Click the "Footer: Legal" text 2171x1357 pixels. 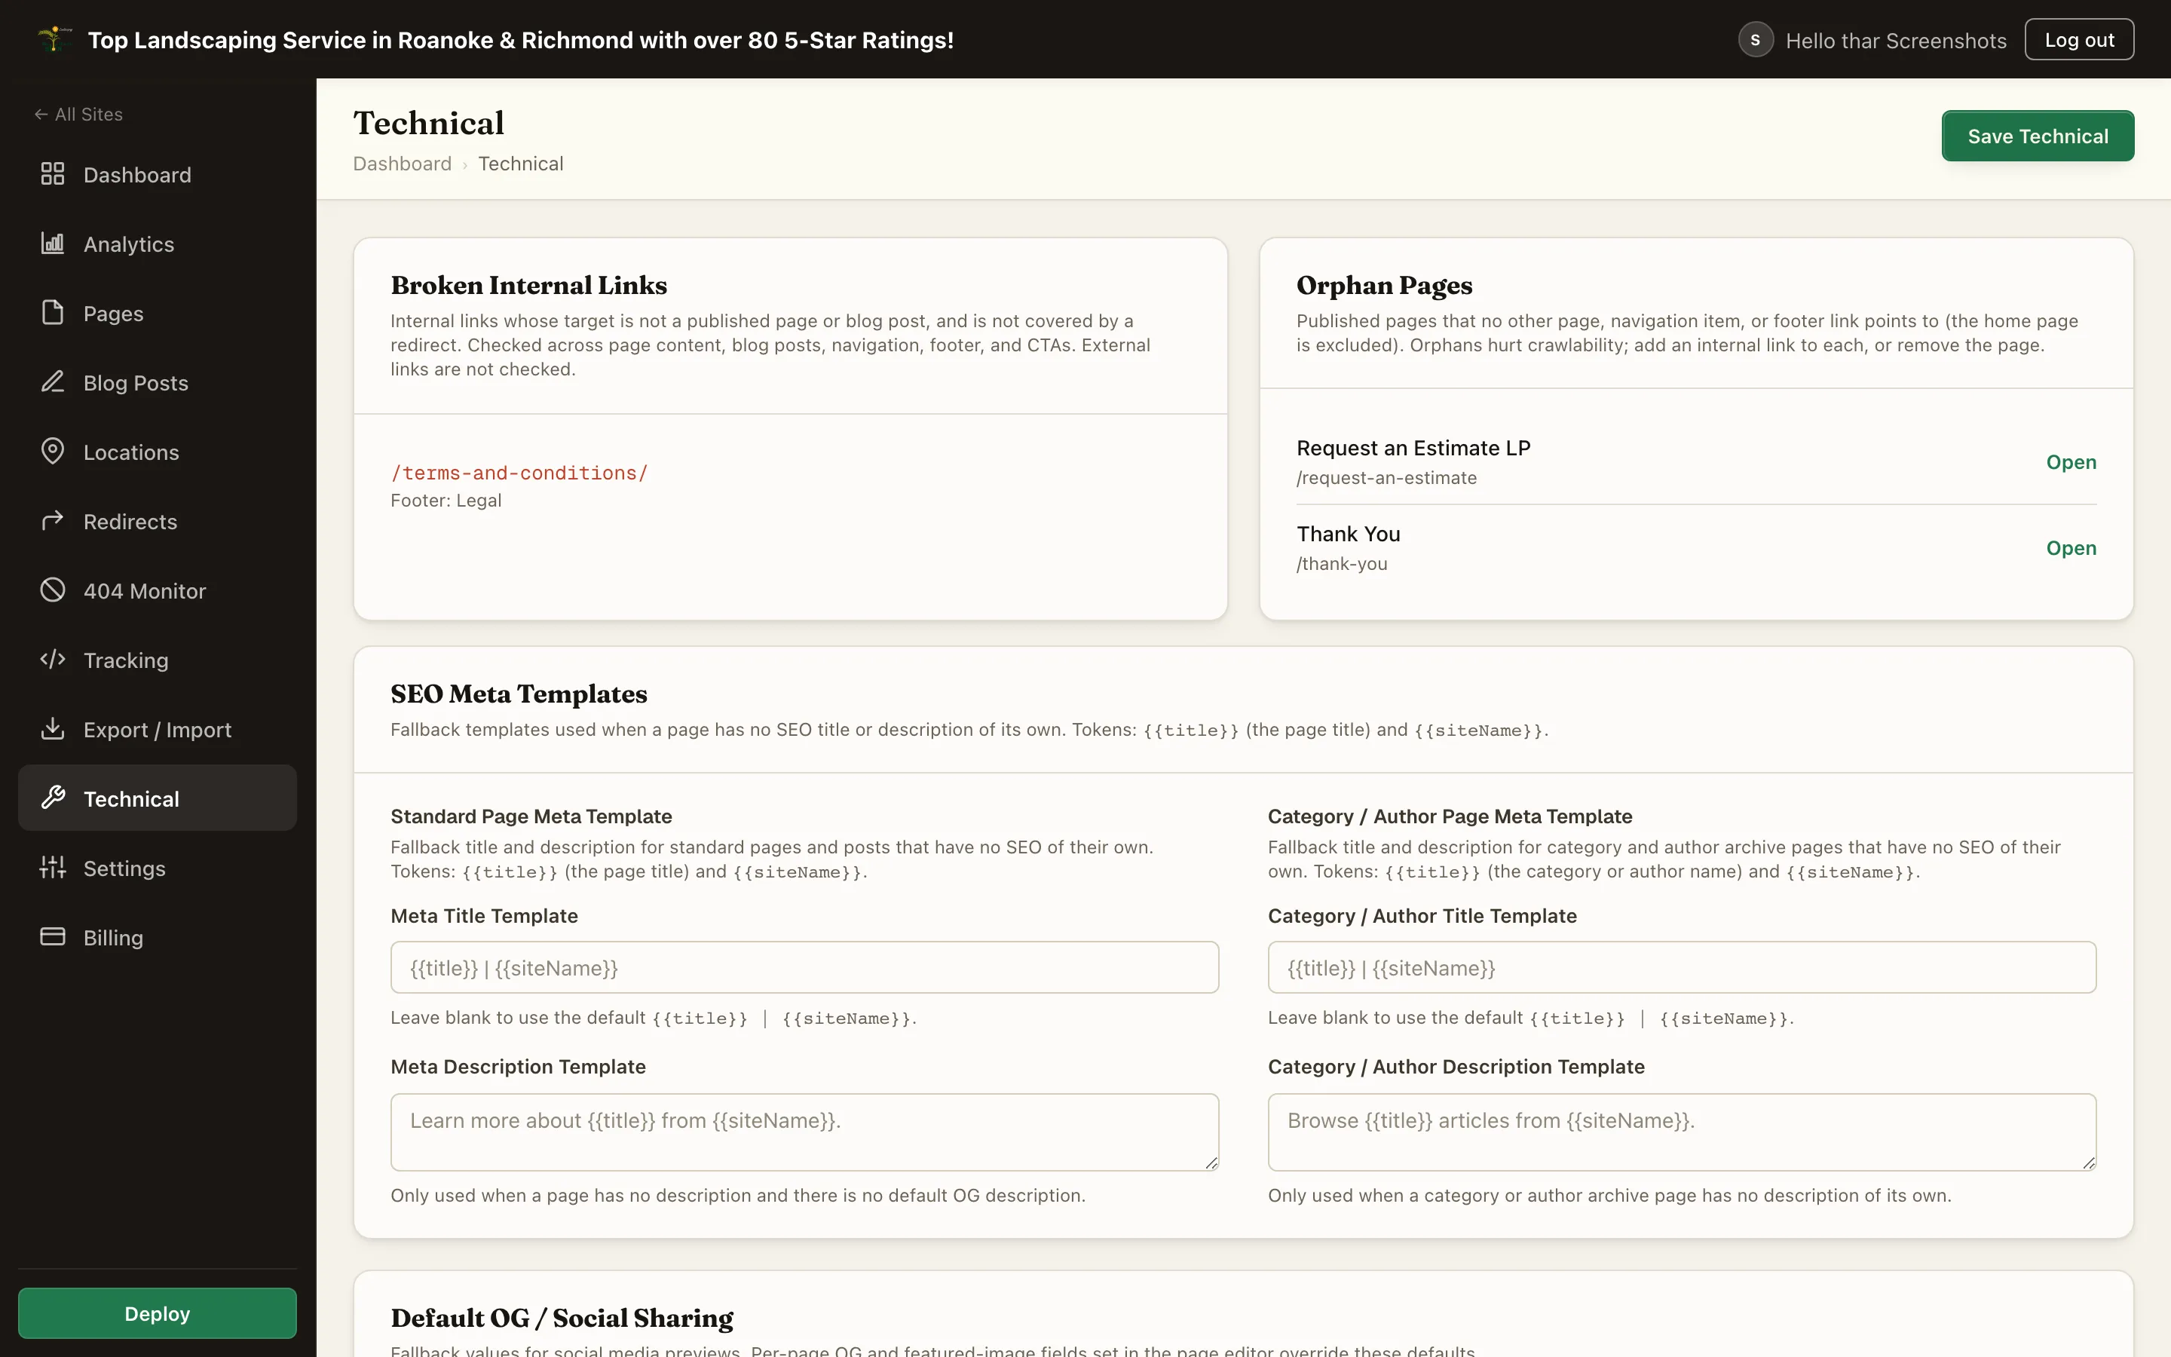[446, 500]
